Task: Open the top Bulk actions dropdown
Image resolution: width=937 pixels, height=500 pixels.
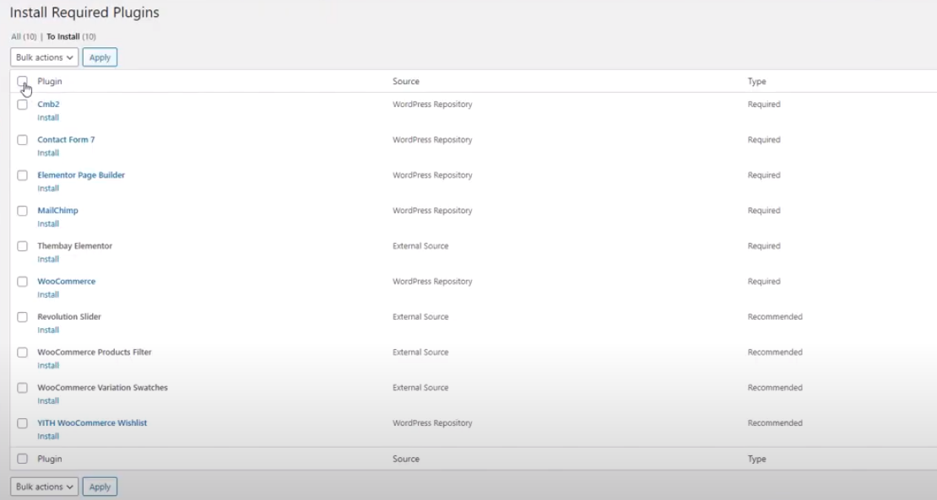Action: pyautogui.click(x=44, y=57)
